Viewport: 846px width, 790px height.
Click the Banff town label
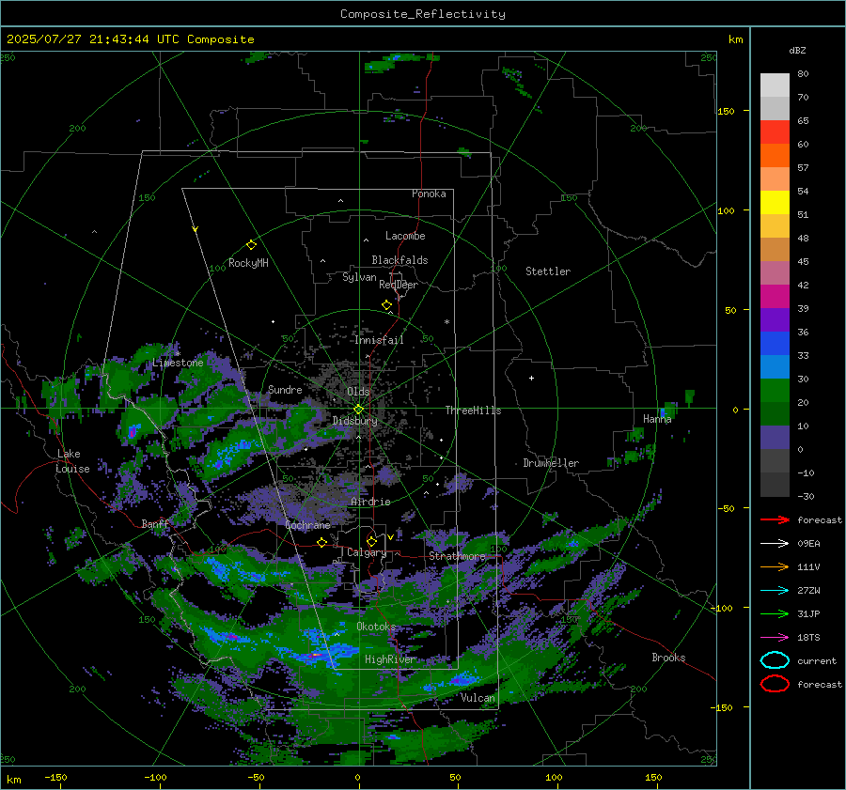pos(155,524)
